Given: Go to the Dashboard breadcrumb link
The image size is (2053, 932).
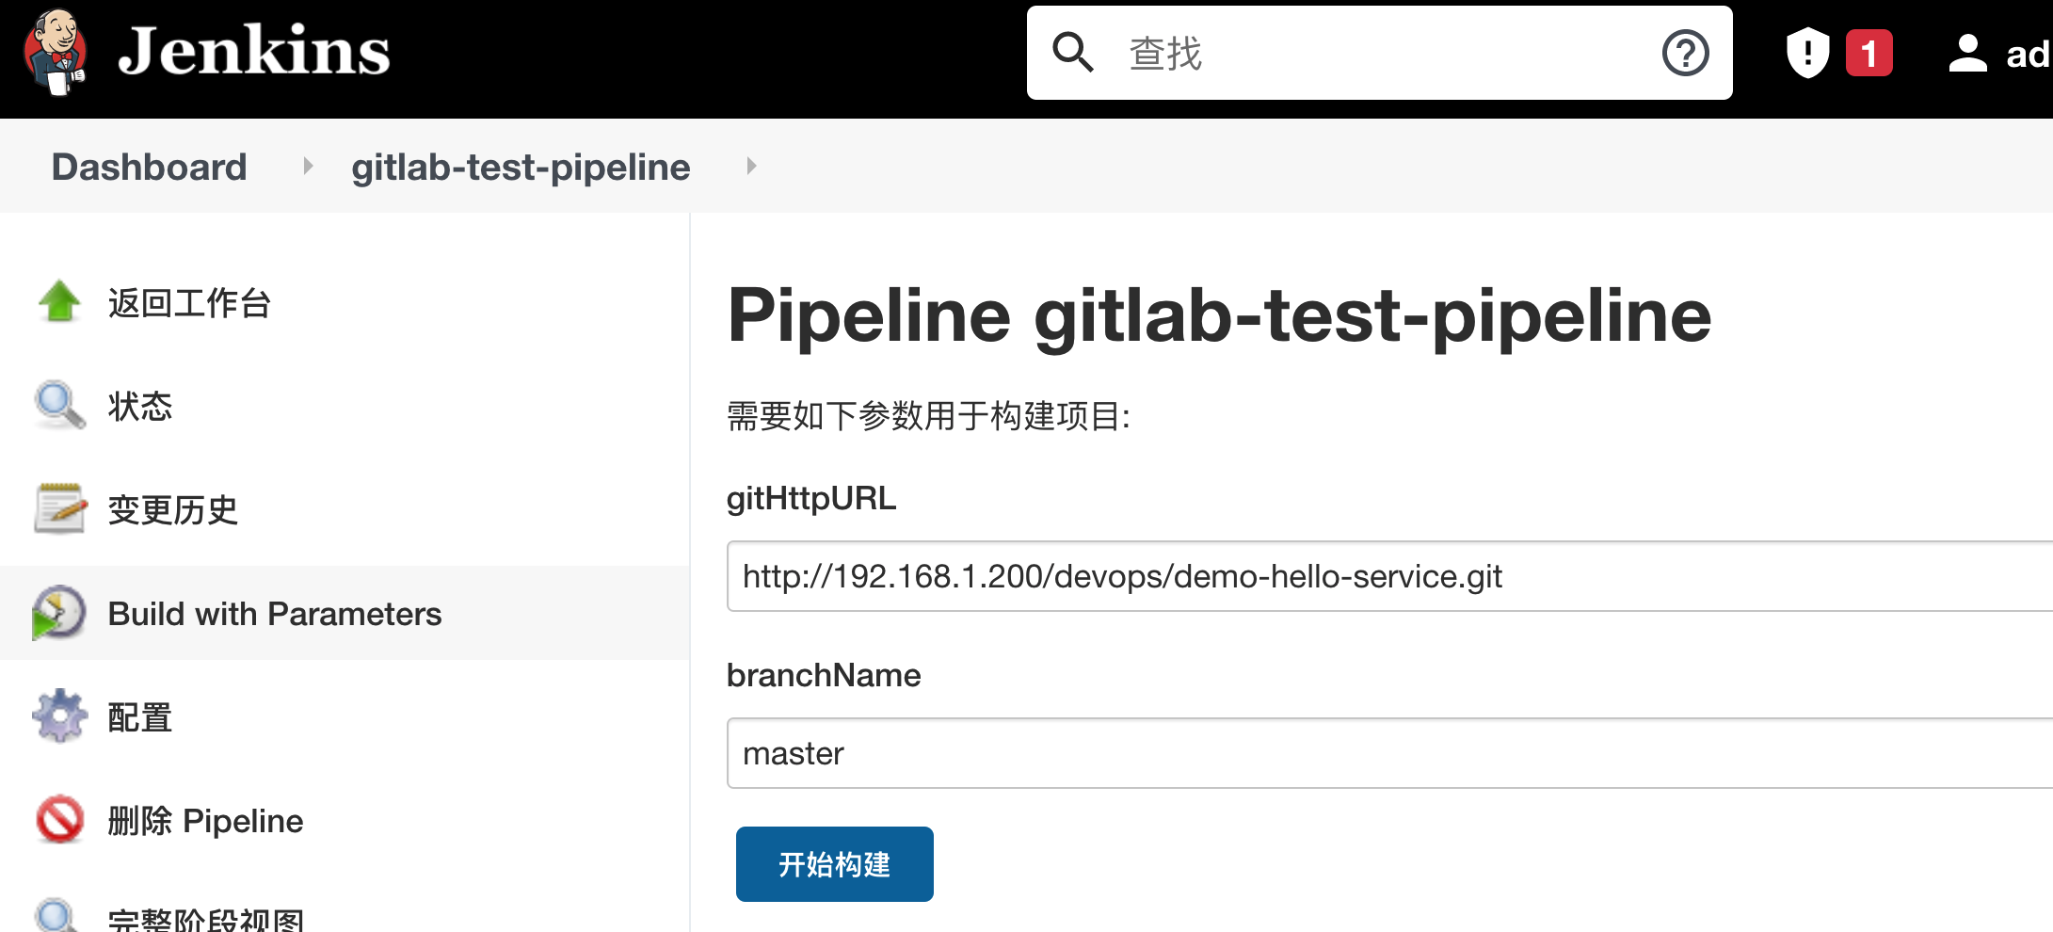Looking at the screenshot, I should click(x=149, y=167).
